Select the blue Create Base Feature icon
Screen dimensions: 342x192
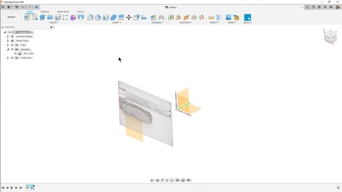(81, 18)
